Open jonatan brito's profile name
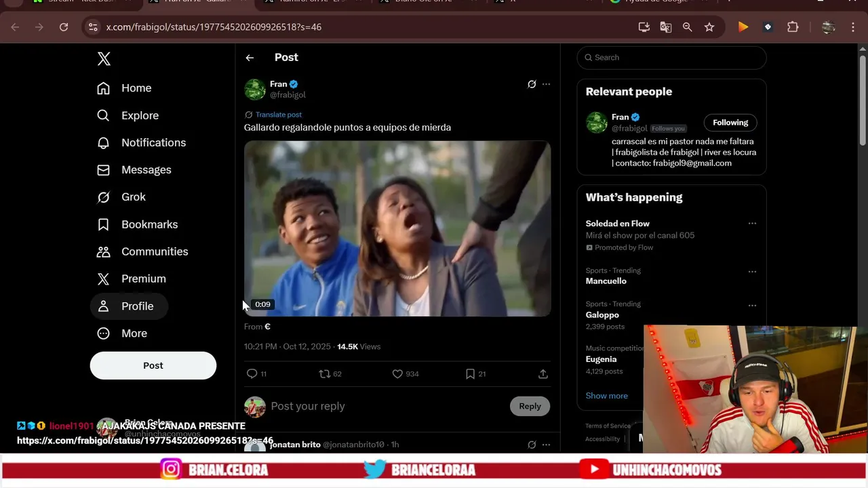Image resolution: width=868 pixels, height=488 pixels. click(295, 445)
